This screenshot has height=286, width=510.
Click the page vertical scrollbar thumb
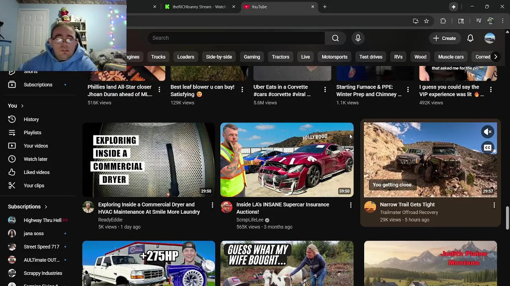[507, 218]
